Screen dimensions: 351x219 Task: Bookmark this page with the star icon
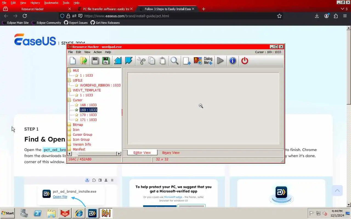[x=279, y=16]
